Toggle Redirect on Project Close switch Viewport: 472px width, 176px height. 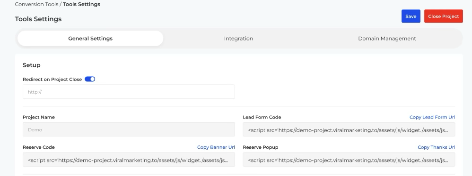[90, 79]
